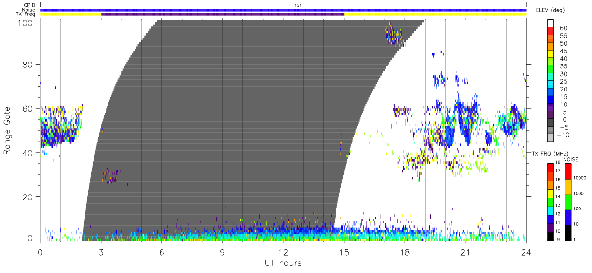Click the 35 label on the elevation colorbar
Image resolution: width=592 pixels, height=273 pixels.
point(563,66)
